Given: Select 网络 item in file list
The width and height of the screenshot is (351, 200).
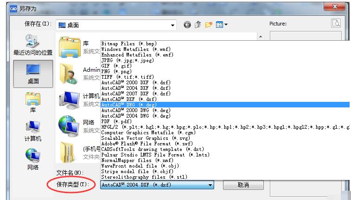Looking at the screenshot, I should coord(79,126).
